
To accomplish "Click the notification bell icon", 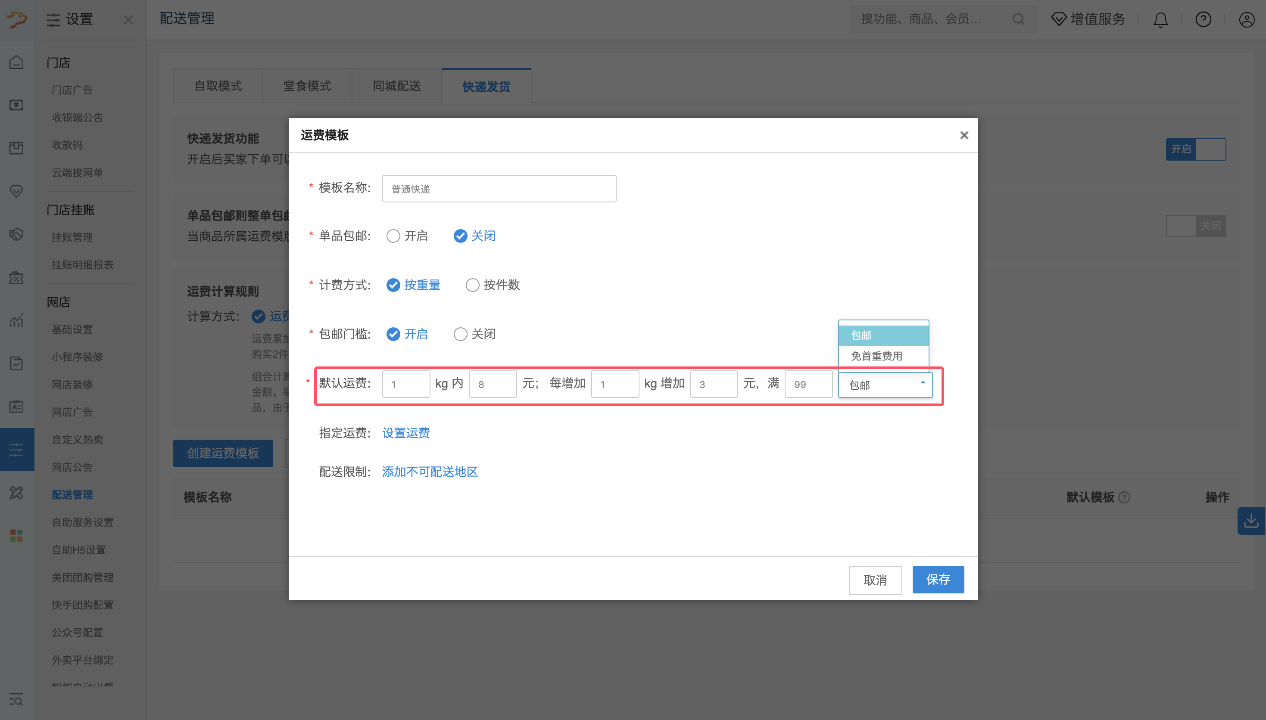I will (1160, 20).
